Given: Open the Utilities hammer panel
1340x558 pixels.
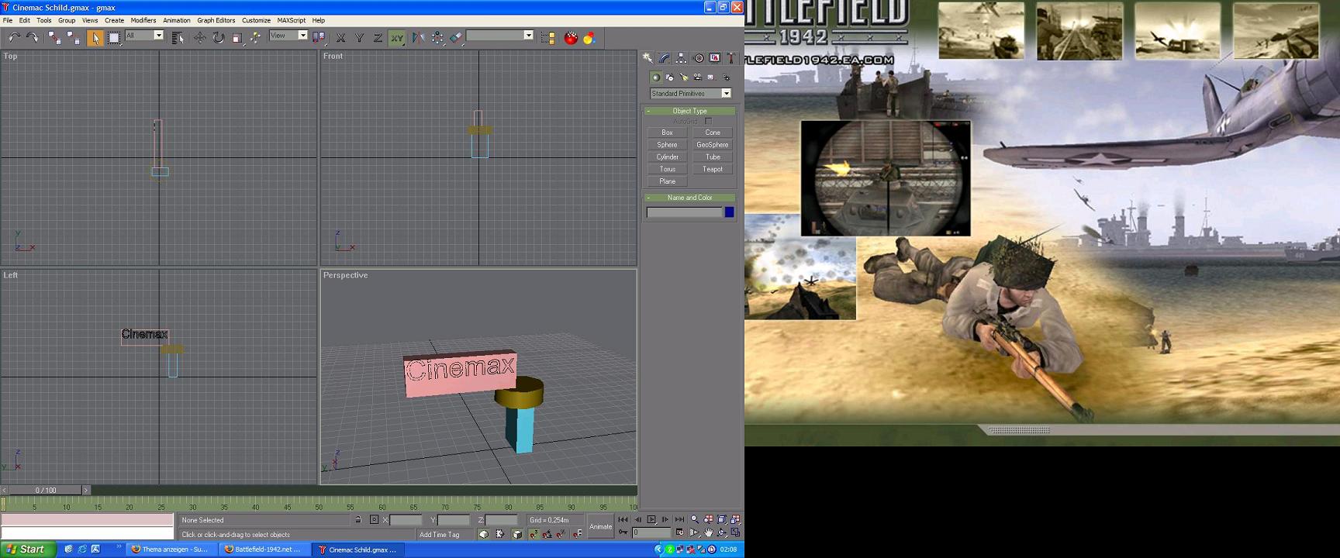Looking at the screenshot, I should coord(730,58).
